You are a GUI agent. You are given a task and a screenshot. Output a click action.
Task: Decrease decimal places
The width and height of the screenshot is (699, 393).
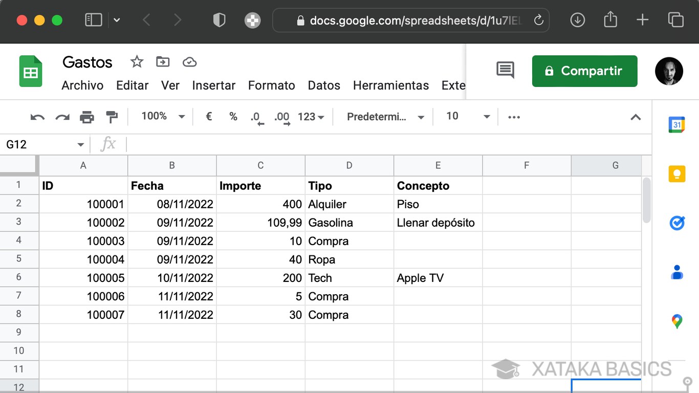[256, 117]
